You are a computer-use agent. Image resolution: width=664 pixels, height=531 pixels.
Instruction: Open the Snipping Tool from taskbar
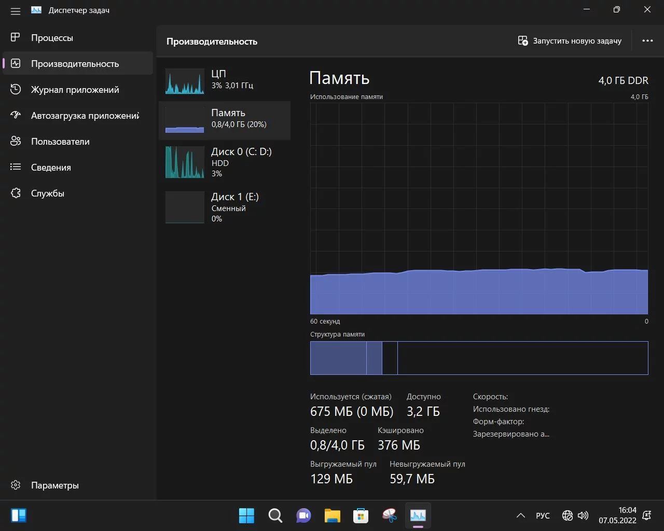pos(389,515)
